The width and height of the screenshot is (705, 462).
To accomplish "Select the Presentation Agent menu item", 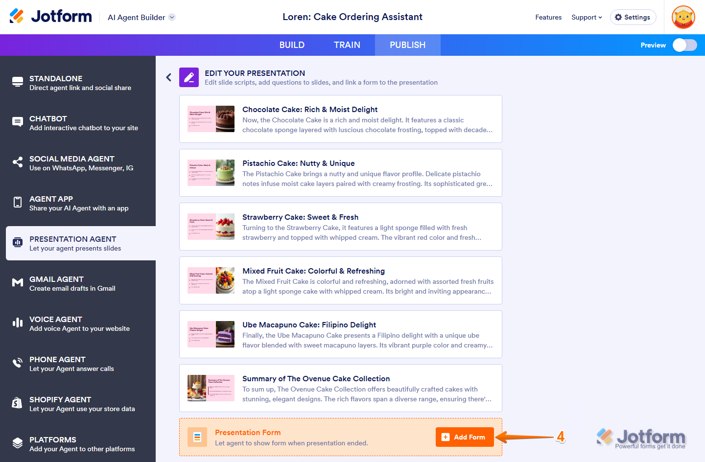I will (x=81, y=243).
